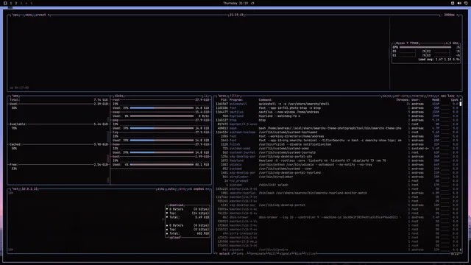Click scrollbar up arrow in process list
The image size is (471, 265).
pyautogui.click(x=461, y=99)
